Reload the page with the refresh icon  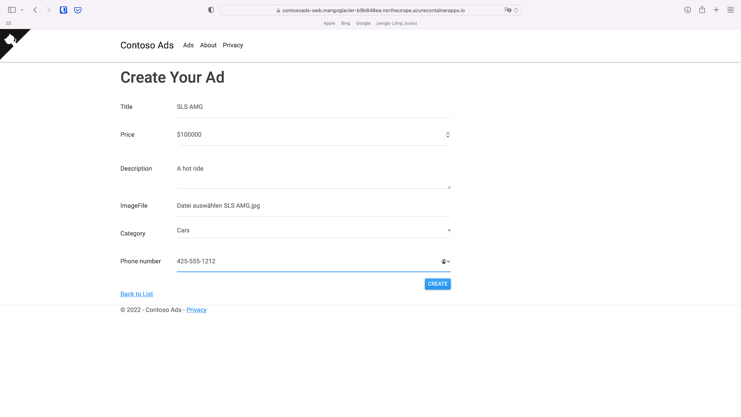click(516, 10)
